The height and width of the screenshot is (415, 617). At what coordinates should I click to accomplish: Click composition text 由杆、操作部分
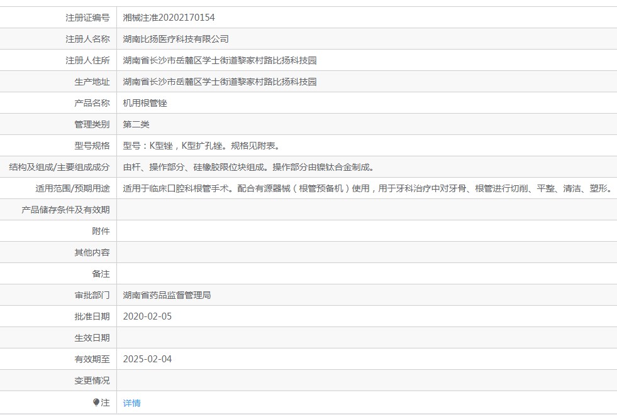[x=154, y=167]
